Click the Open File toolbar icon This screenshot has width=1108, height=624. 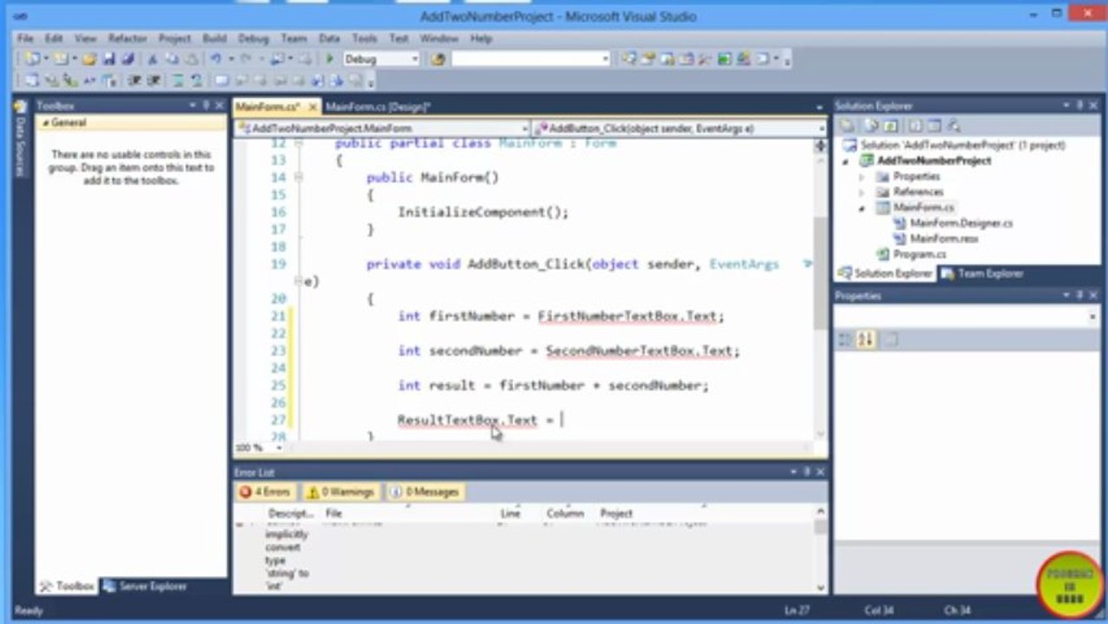point(88,59)
